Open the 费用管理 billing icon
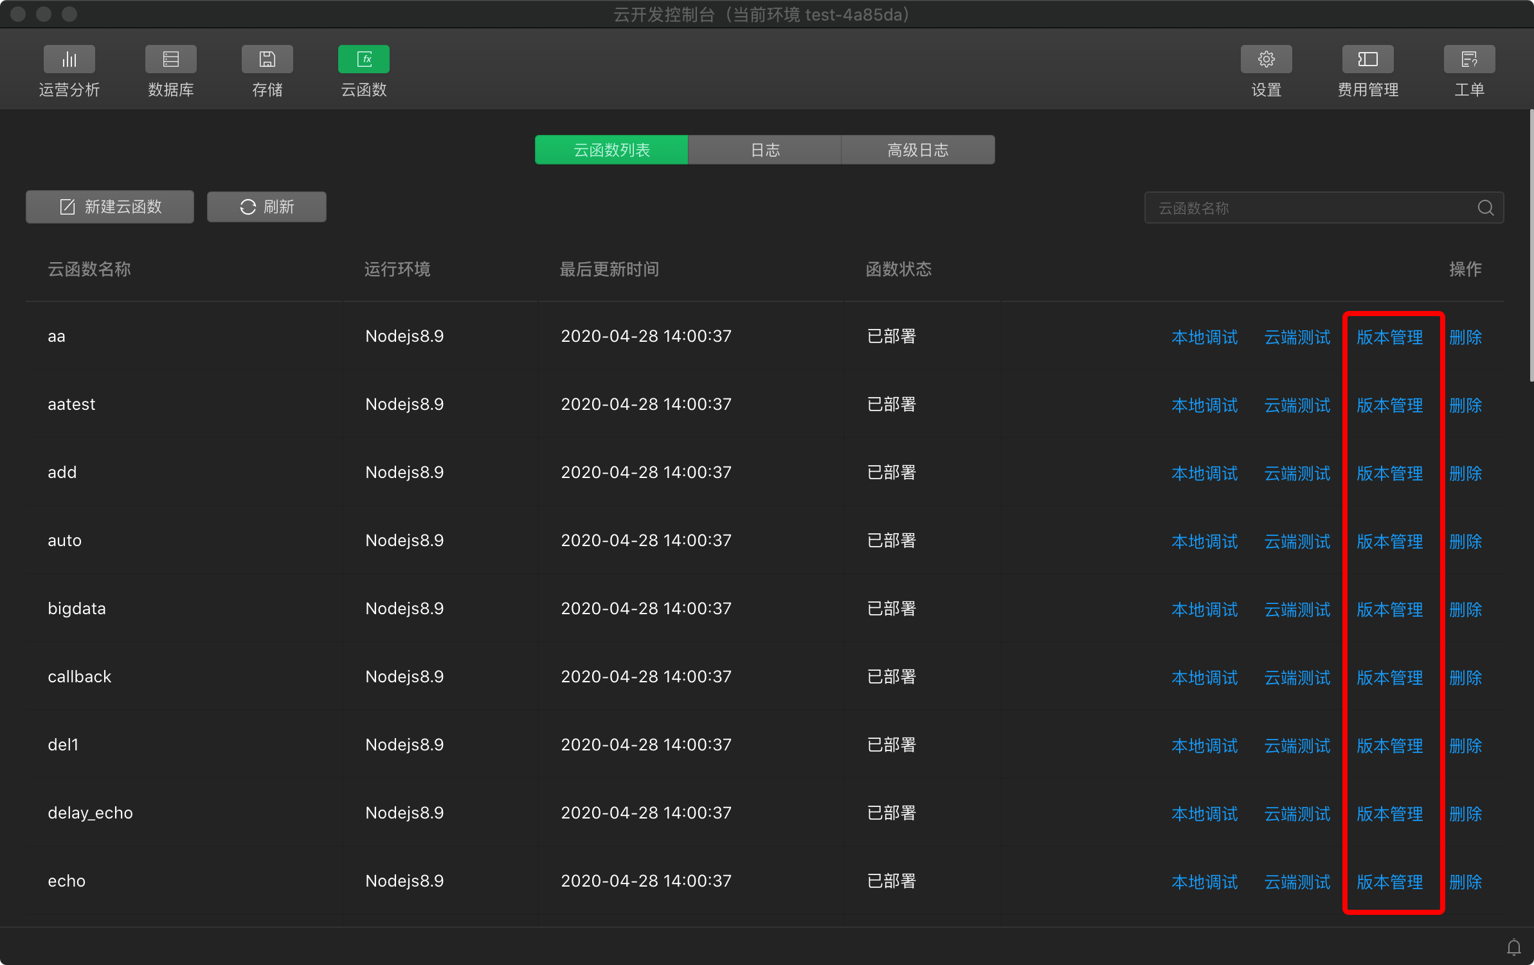Screen dimensions: 1534x965 pyautogui.click(x=1368, y=59)
